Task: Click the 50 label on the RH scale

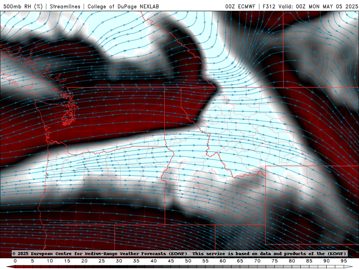Action: pyautogui.click(x=188, y=261)
